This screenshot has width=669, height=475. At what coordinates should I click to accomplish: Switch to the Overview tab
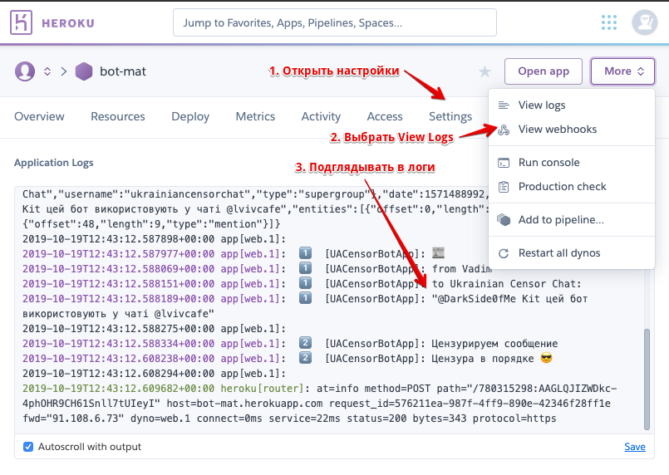pyautogui.click(x=39, y=116)
